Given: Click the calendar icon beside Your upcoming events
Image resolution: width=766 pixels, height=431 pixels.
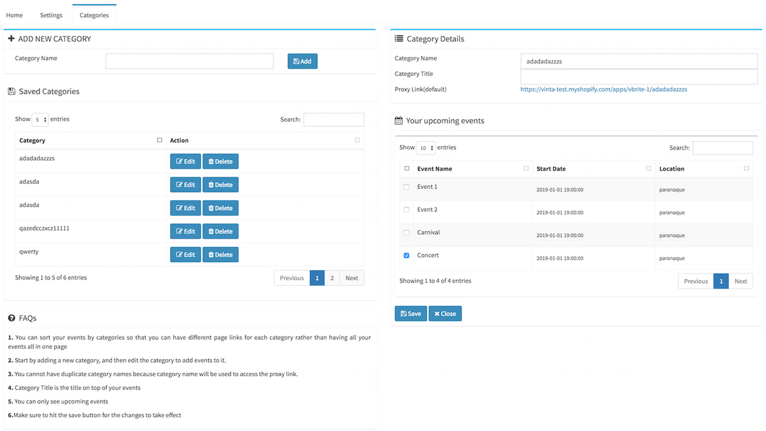Looking at the screenshot, I should pyautogui.click(x=399, y=120).
